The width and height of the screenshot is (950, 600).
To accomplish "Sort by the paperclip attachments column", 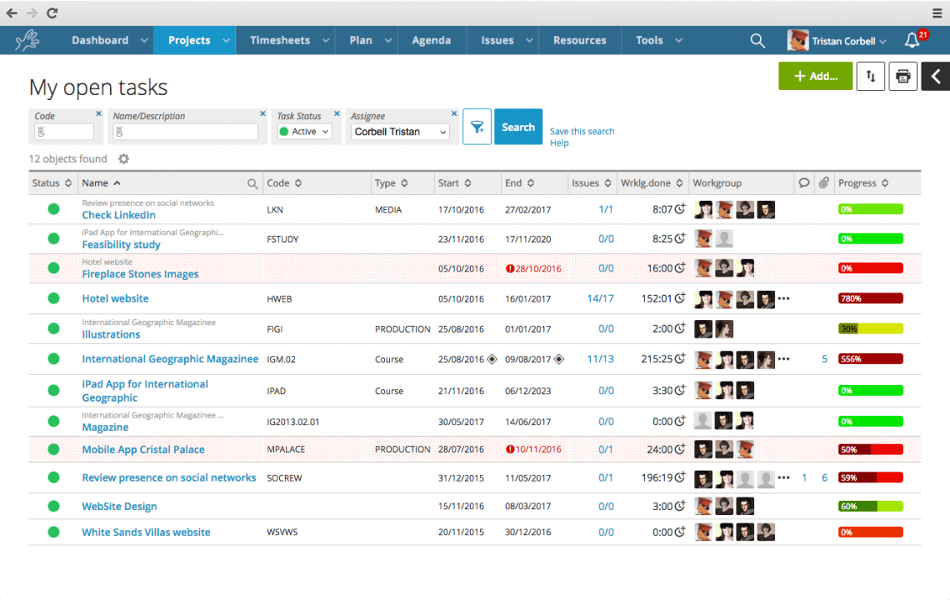I will pos(824,182).
